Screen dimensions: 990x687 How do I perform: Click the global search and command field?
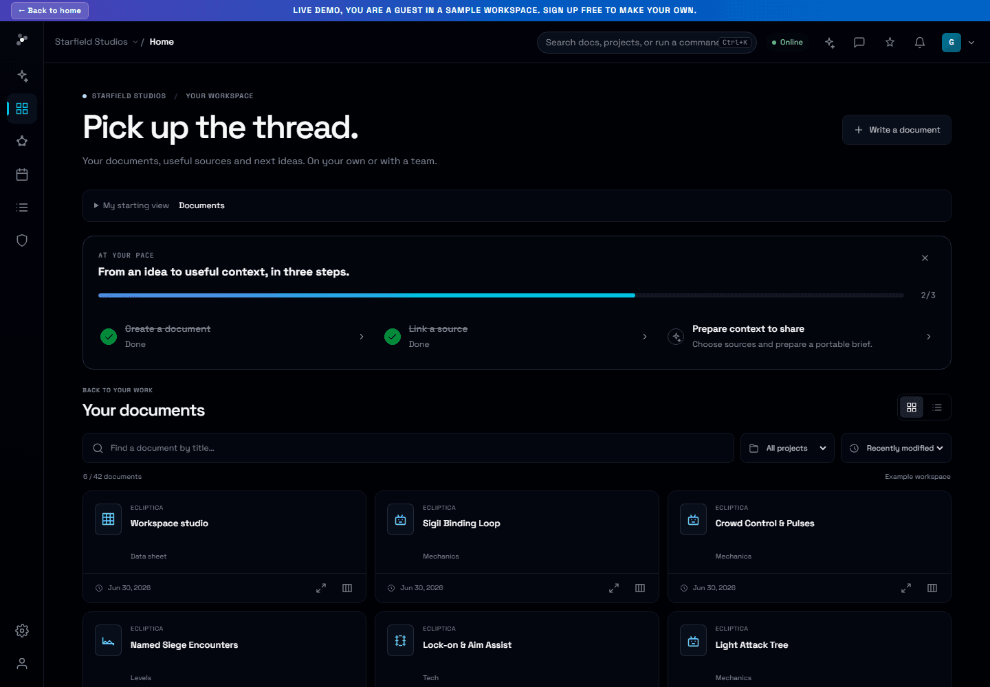[646, 43]
